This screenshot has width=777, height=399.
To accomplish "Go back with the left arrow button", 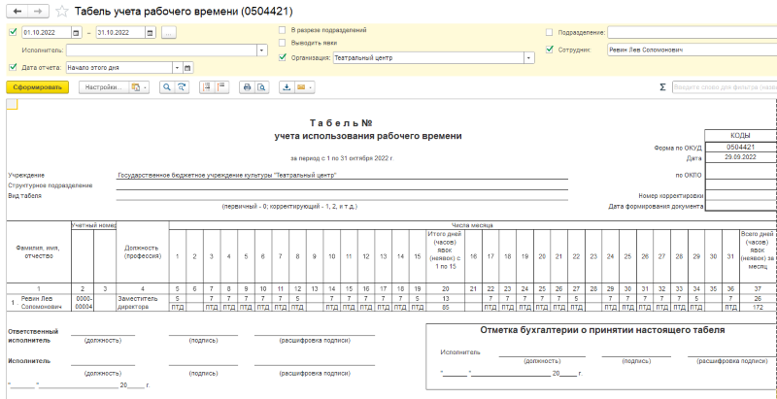I will click(x=17, y=11).
